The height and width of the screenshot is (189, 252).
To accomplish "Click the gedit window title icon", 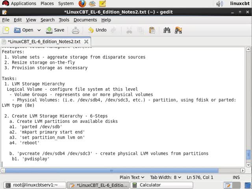I will coord(4,12).
